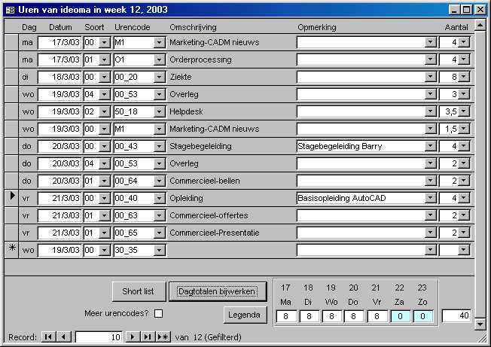Open Urencode dropdown of Commercieel-Presentatie row
The image size is (491, 347).
click(x=160, y=233)
